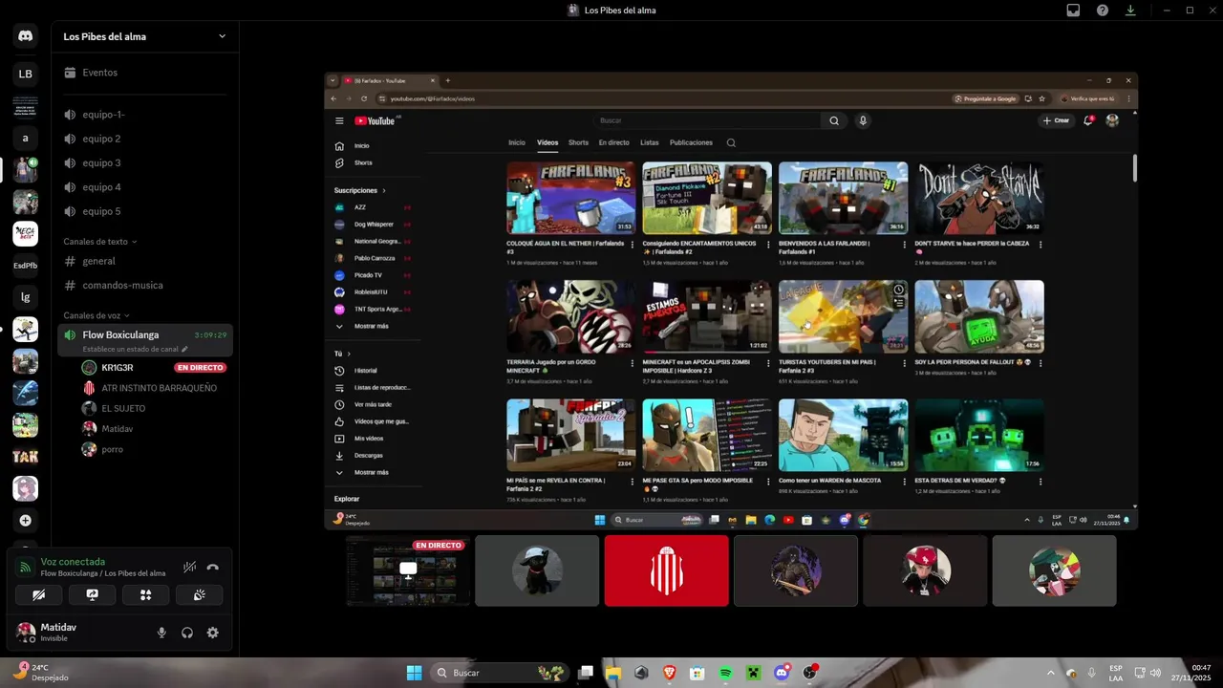This screenshot has height=688, width=1223.
Task: Open ESP LAA keyboard language switcher
Action: [x=1116, y=673]
